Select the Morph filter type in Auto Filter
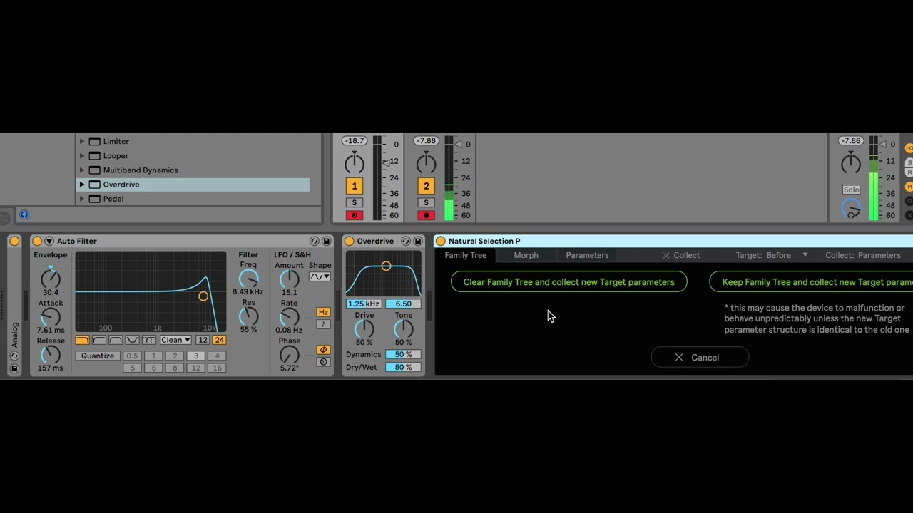The height and width of the screenshot is (513, 913). click(148, 340)
